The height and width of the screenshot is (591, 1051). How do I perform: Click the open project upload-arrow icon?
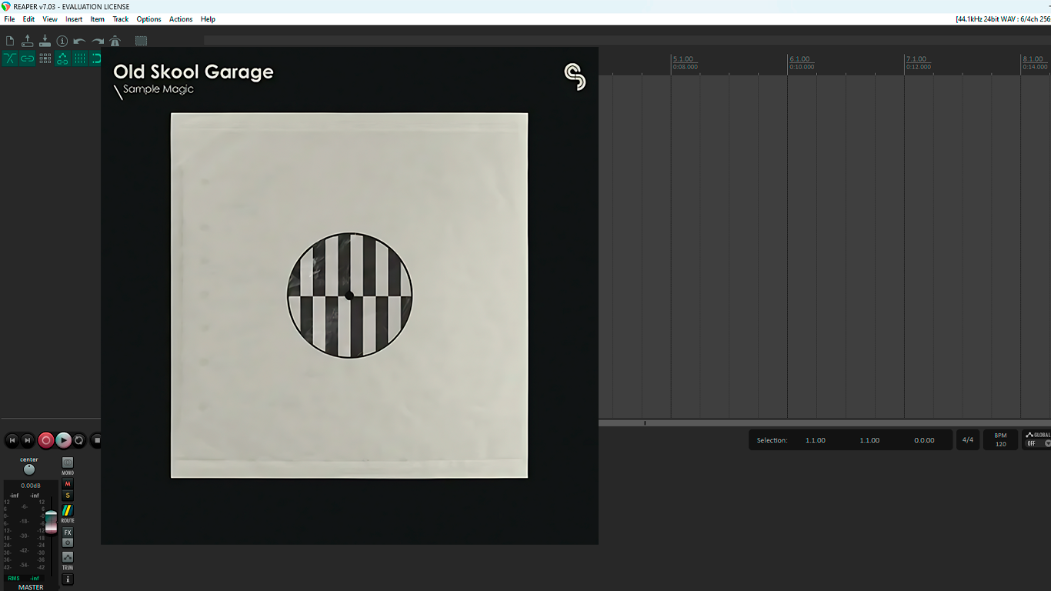pos(28,41)
